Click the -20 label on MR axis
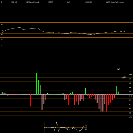 (x=130, y=100)
